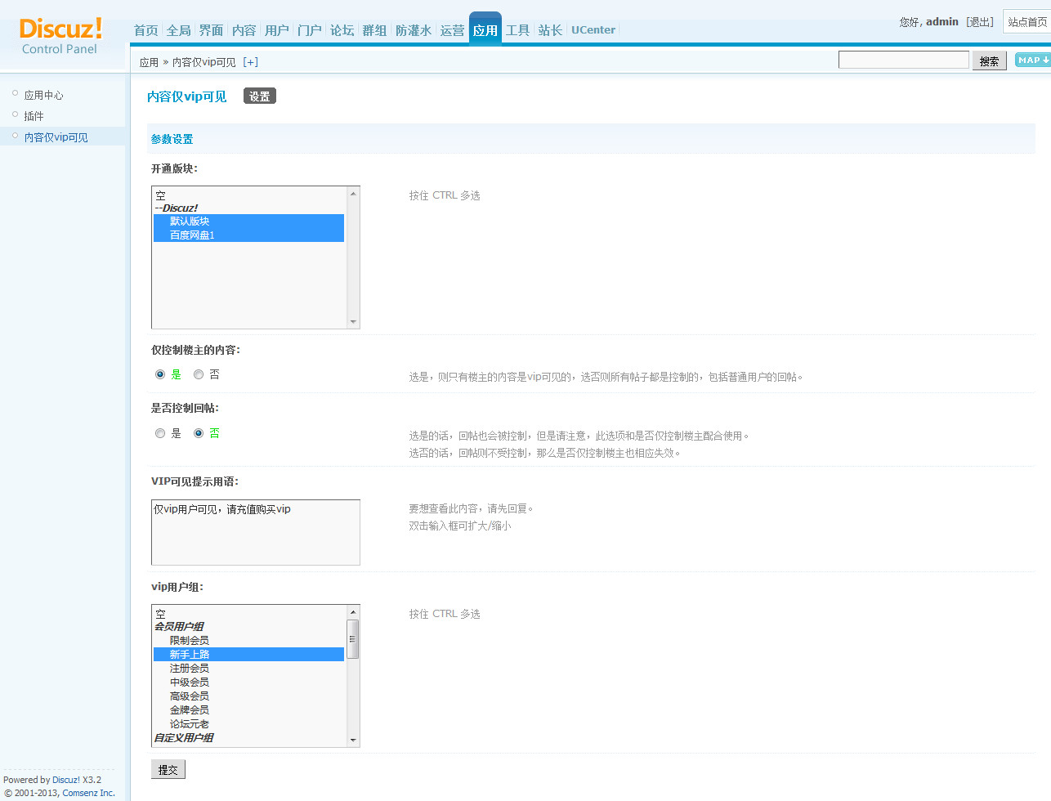This screenshot has height=801, width=1051.
Task: Click the 提交 submit button
Action: [x=168, y=769]
